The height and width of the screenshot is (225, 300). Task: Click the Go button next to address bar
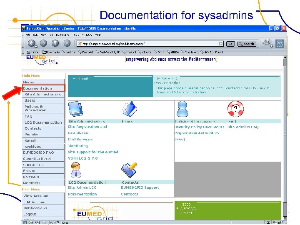(x=230, y=44)
